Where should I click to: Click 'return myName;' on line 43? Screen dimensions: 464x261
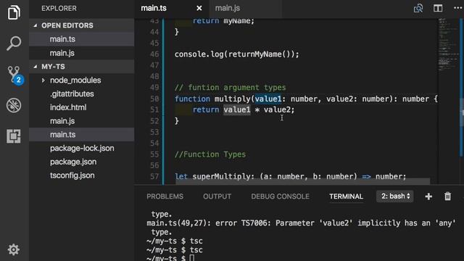(223, 21)
